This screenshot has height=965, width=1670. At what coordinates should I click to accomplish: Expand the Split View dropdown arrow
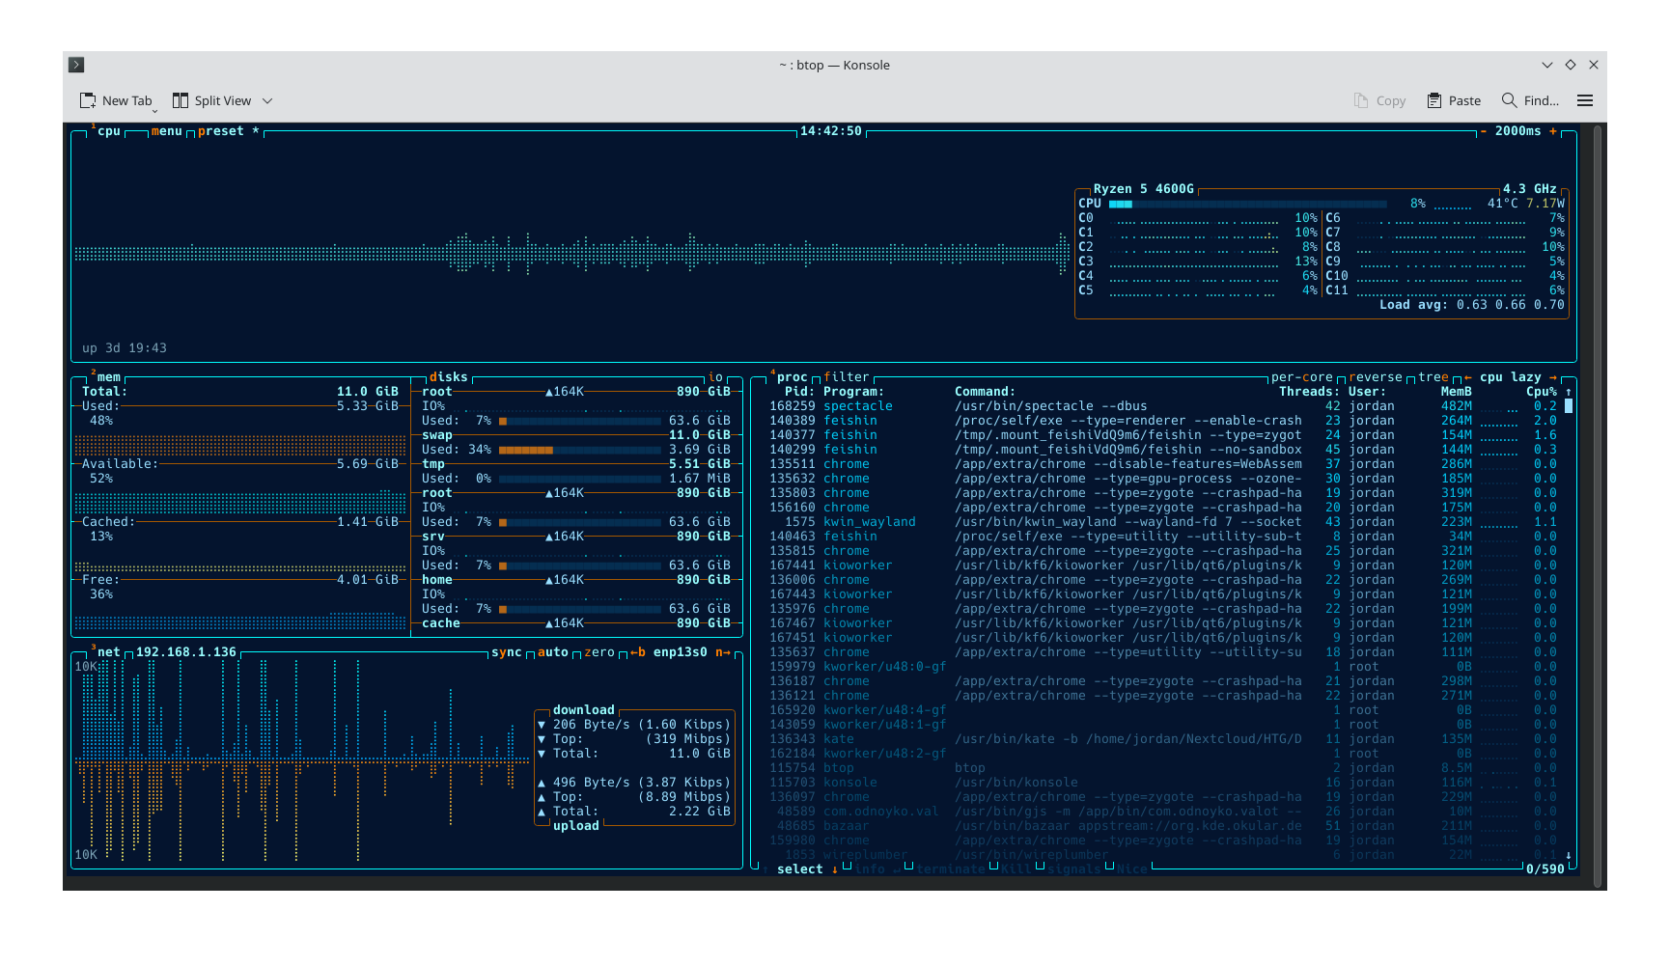pos(267,100)
